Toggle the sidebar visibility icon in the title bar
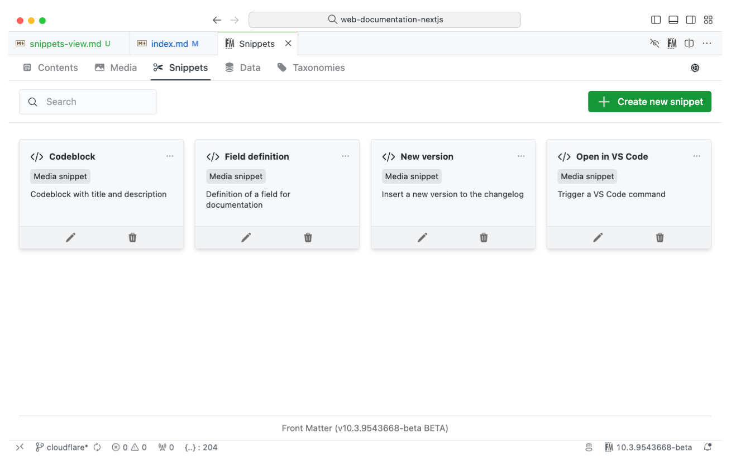 (x=656, y=19)
